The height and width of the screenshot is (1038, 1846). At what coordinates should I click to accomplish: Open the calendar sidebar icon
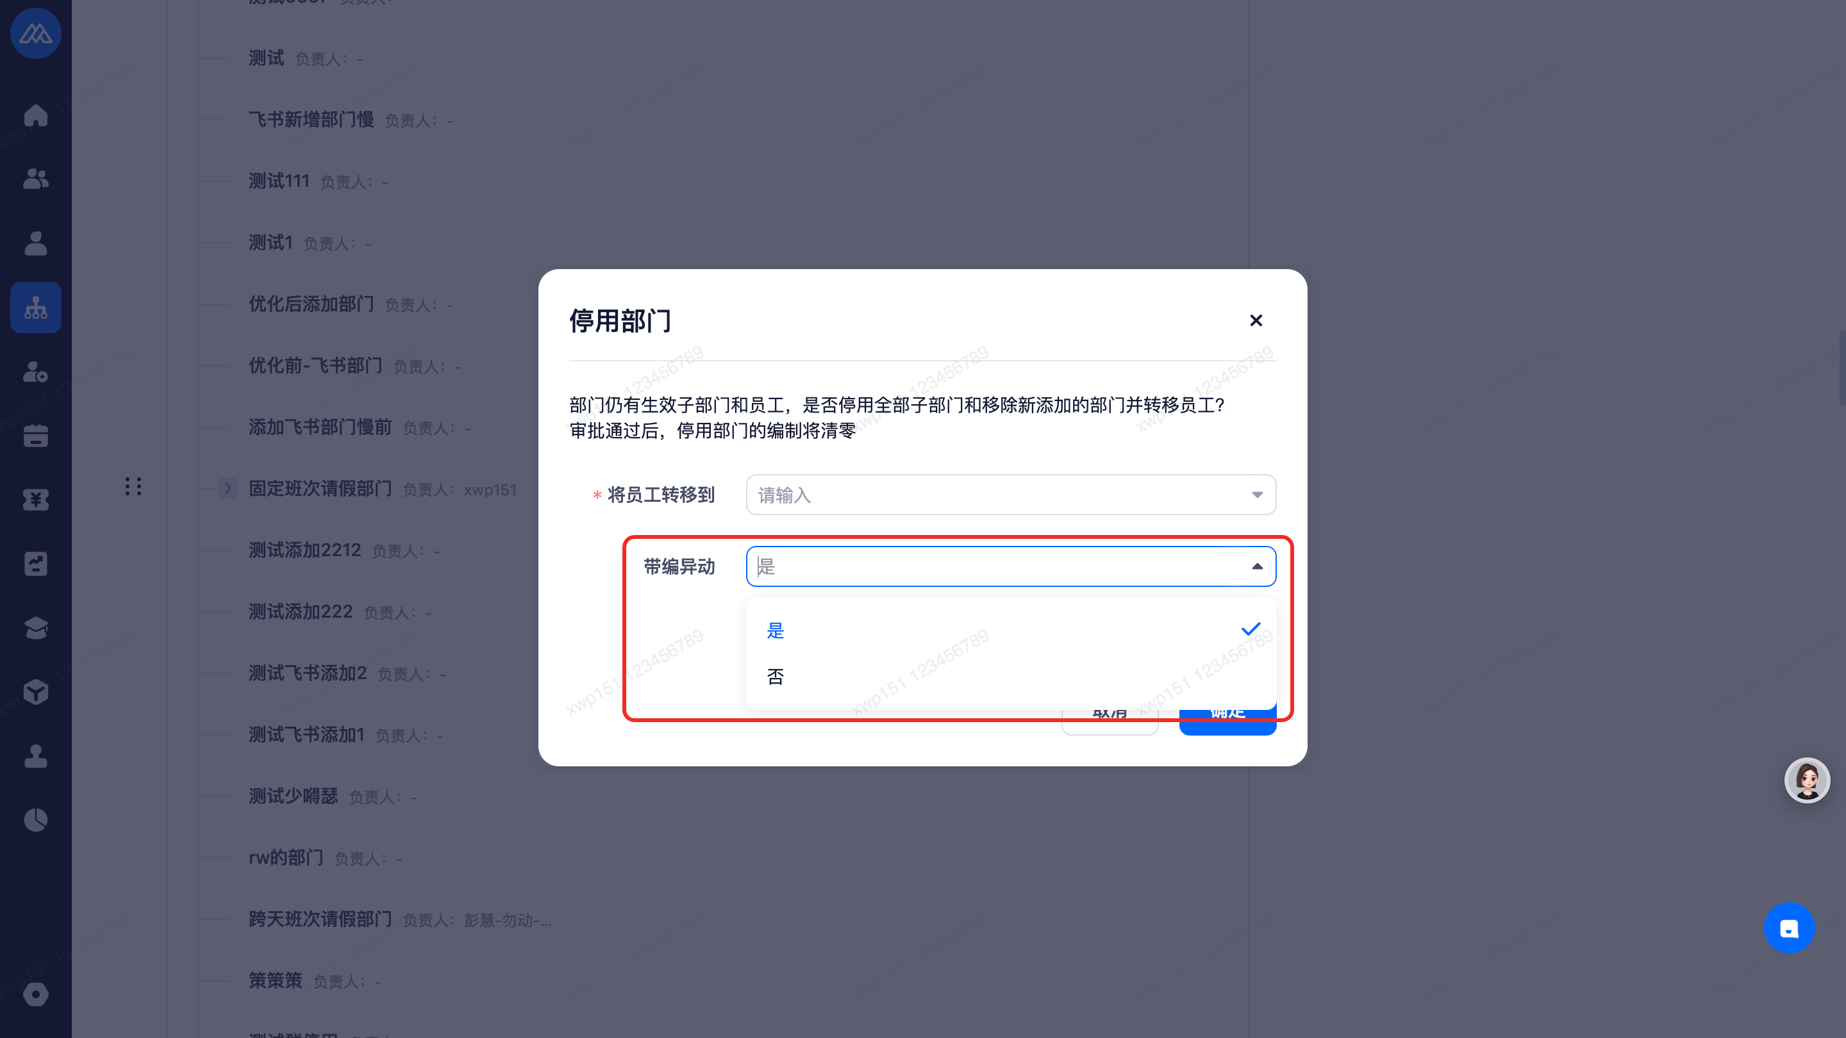35,436
